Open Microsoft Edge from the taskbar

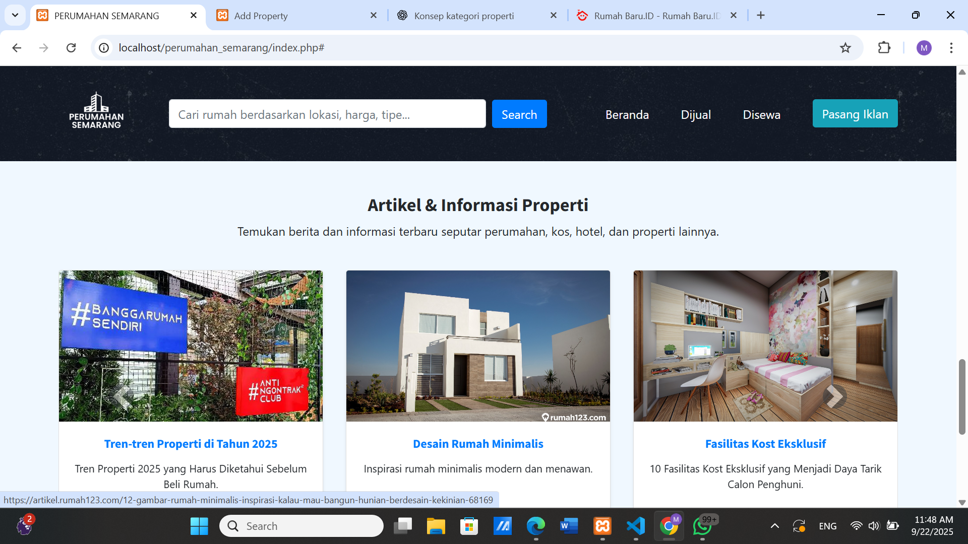click(536, 525)
